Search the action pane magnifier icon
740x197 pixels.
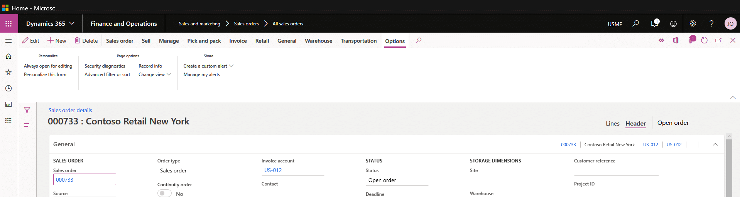(x=419, y=40)
